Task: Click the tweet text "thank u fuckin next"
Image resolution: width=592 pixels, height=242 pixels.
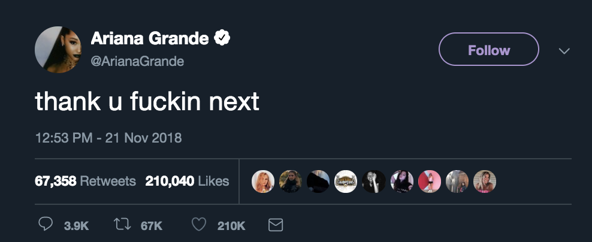Action: (x=147, y=102)
